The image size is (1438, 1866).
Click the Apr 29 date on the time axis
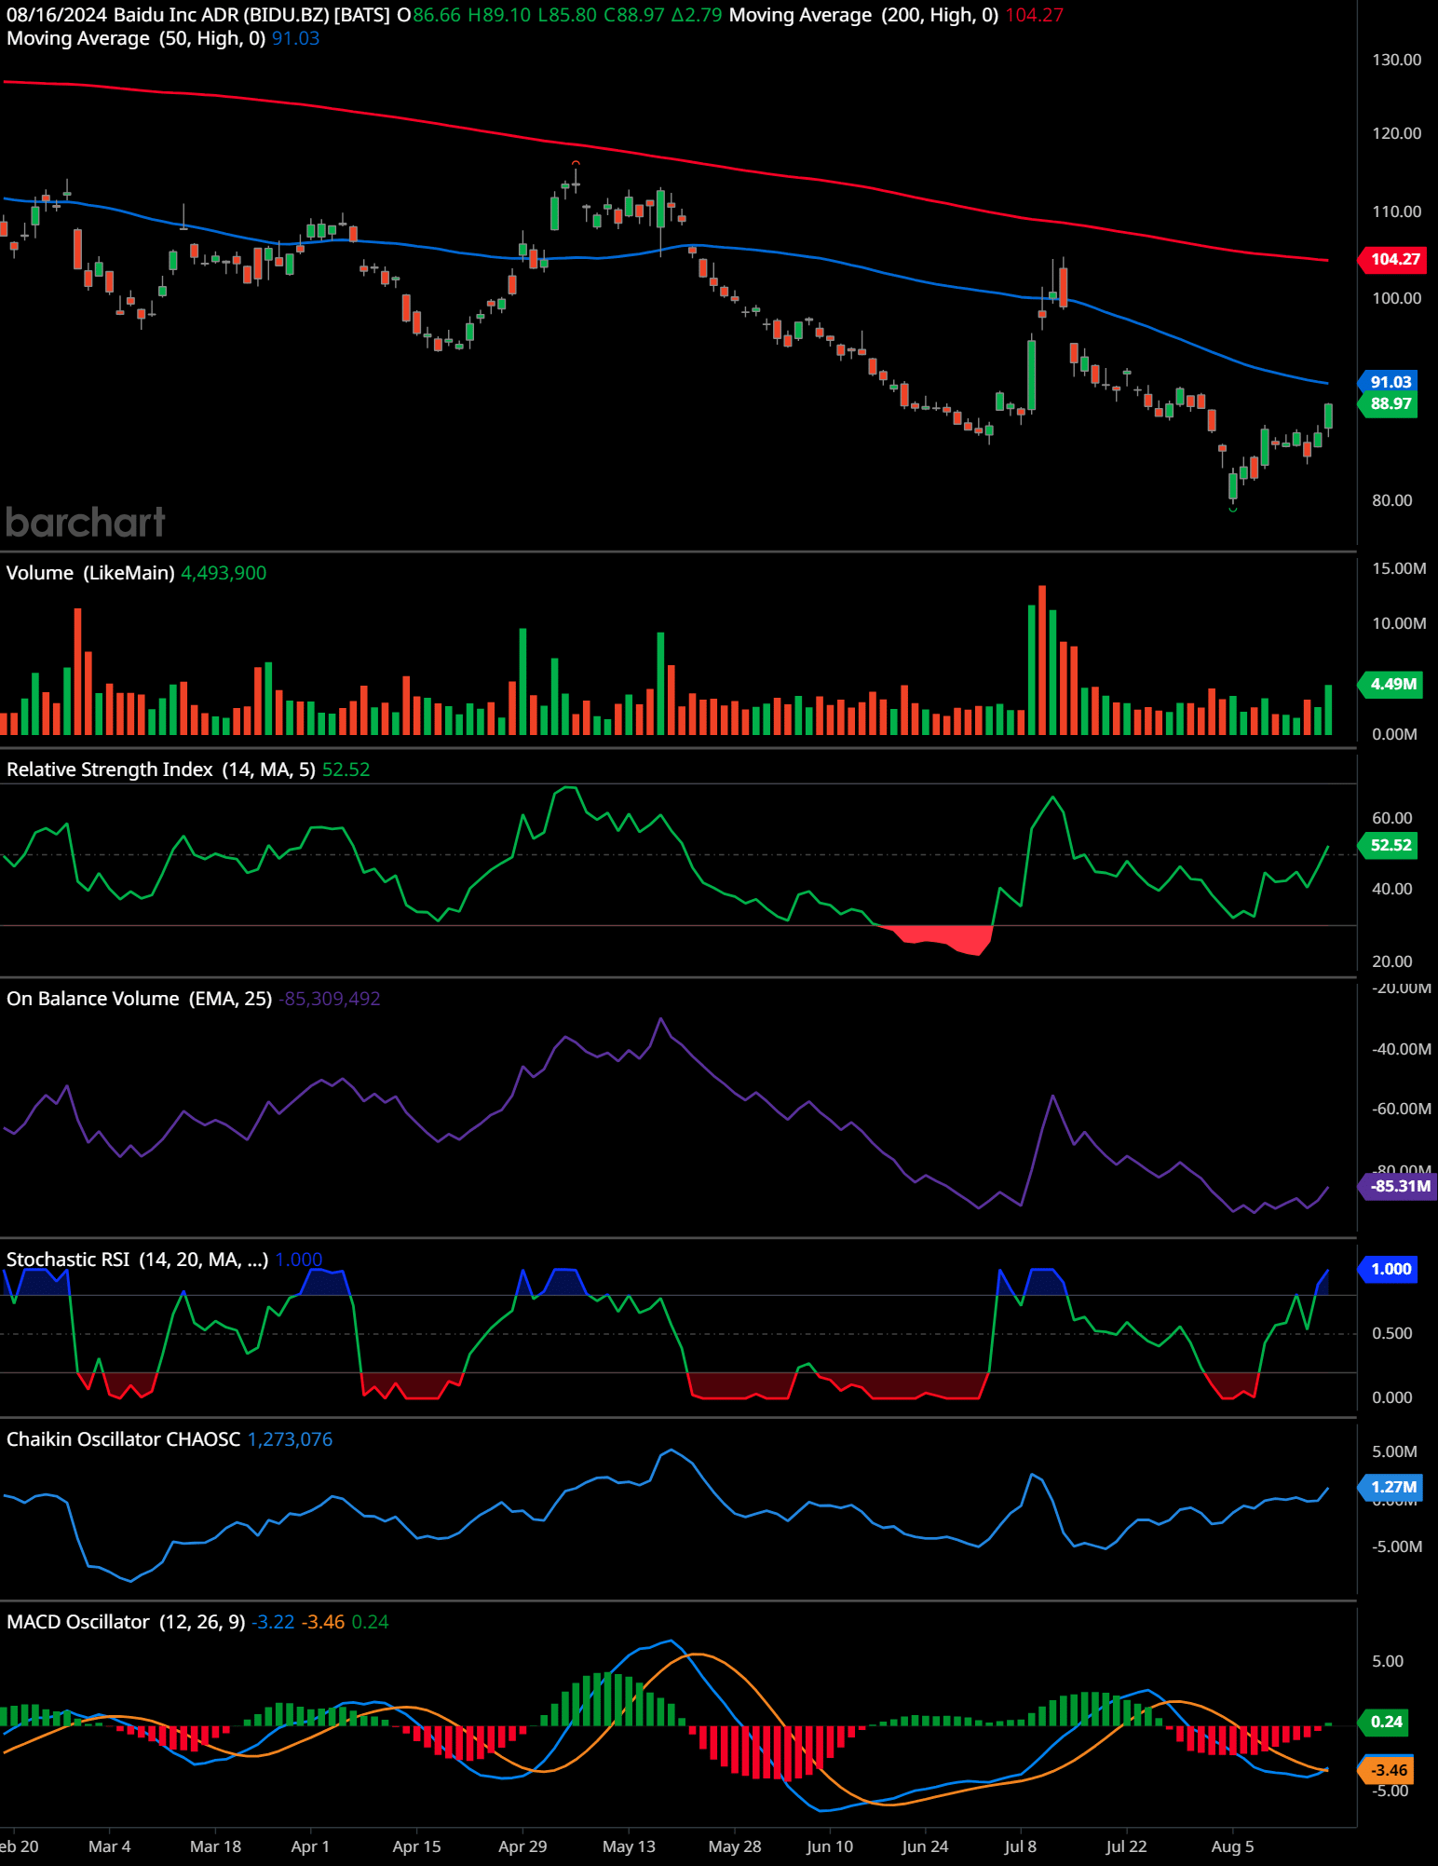tap(522, 1846)
